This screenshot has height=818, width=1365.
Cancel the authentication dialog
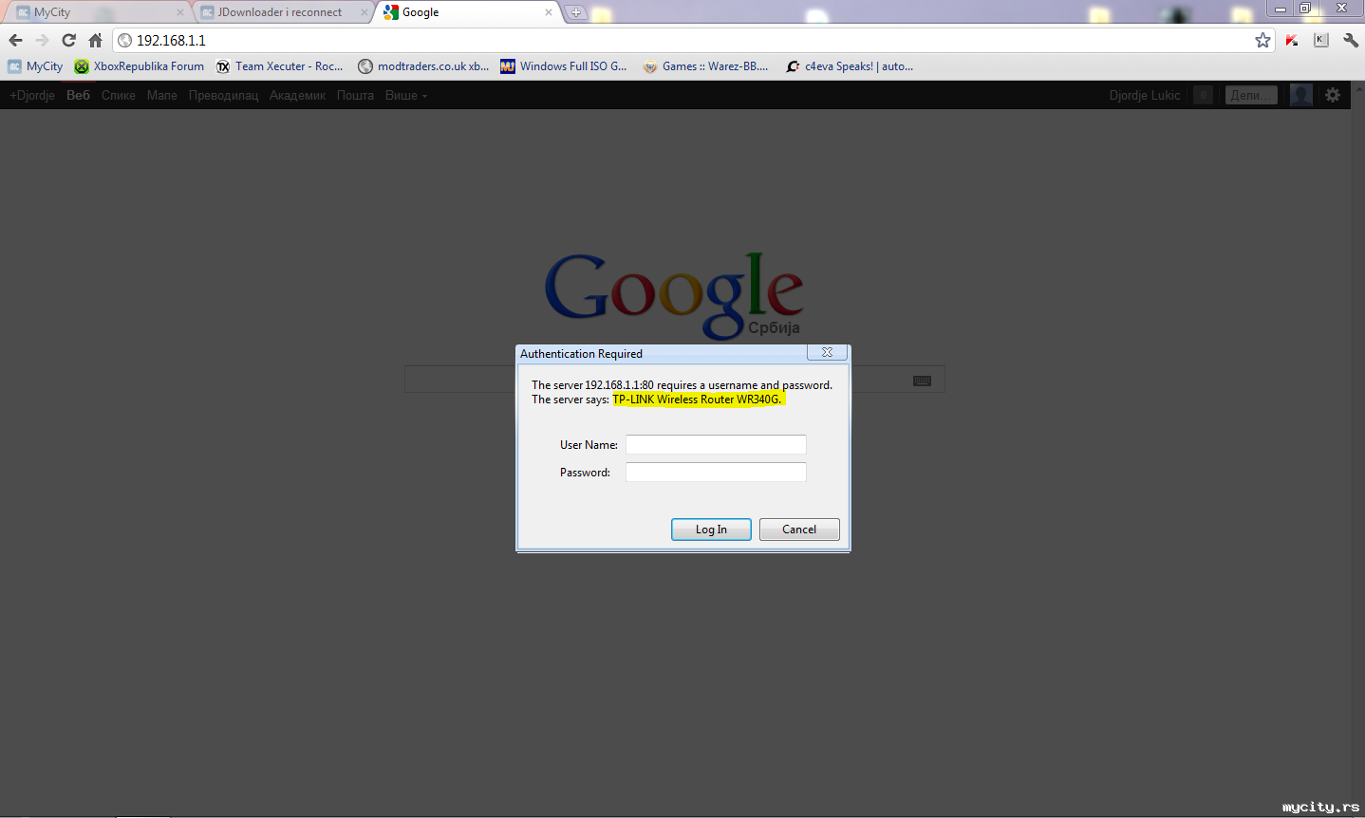pos(799,530)
